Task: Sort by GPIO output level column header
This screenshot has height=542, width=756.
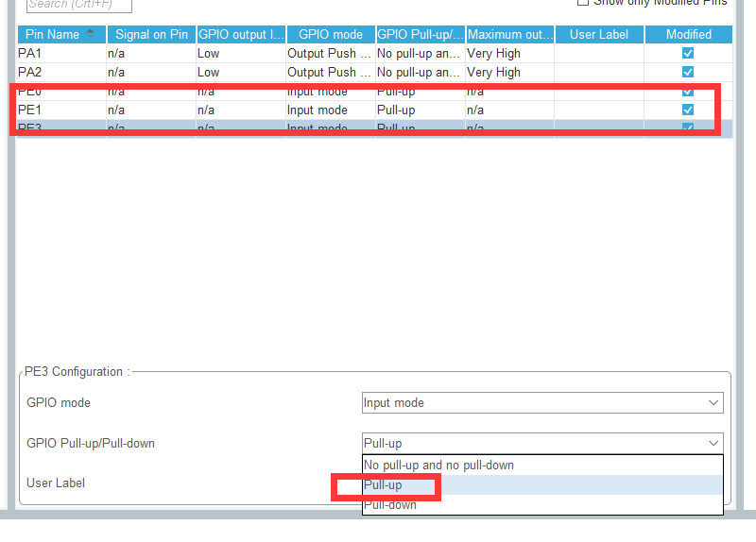Action: pyautogui.click(x=240, y=35)
